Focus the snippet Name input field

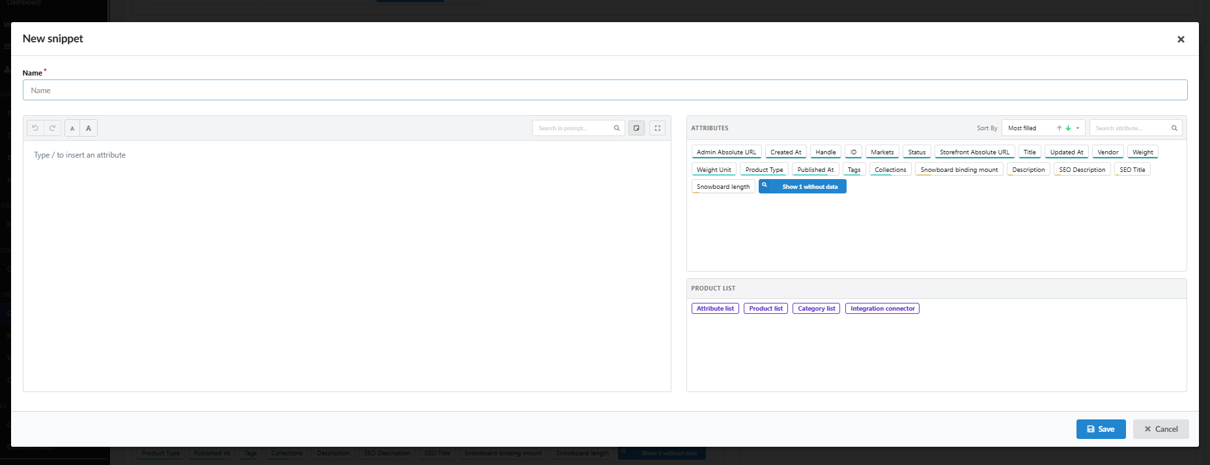click(x=605, y=91)
